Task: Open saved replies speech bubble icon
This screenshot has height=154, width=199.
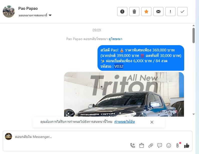Action: tap(160, 145)
